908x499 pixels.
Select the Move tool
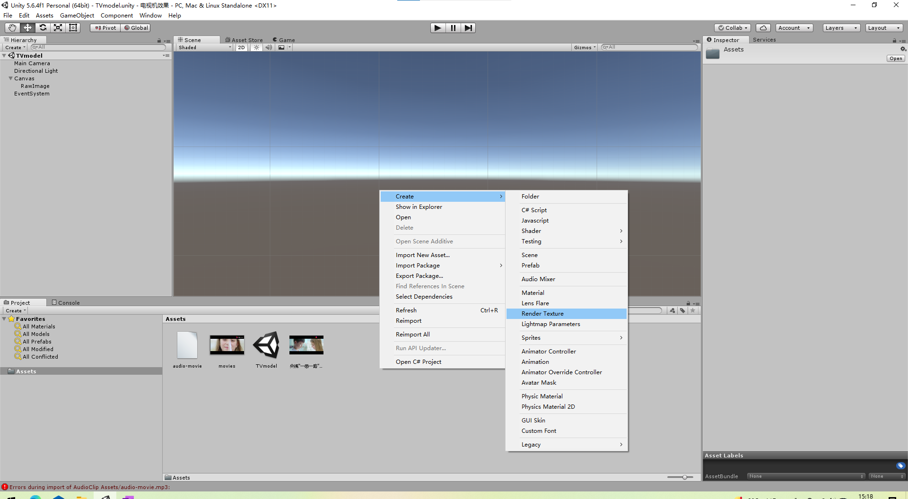click(x=27, y=27)
